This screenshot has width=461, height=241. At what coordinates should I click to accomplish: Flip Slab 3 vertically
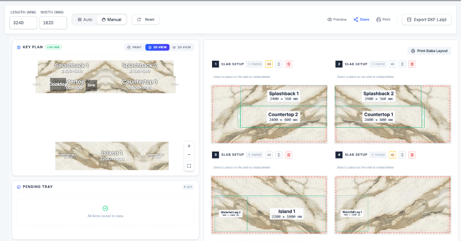pyautogui.click(x=279, y=155)
